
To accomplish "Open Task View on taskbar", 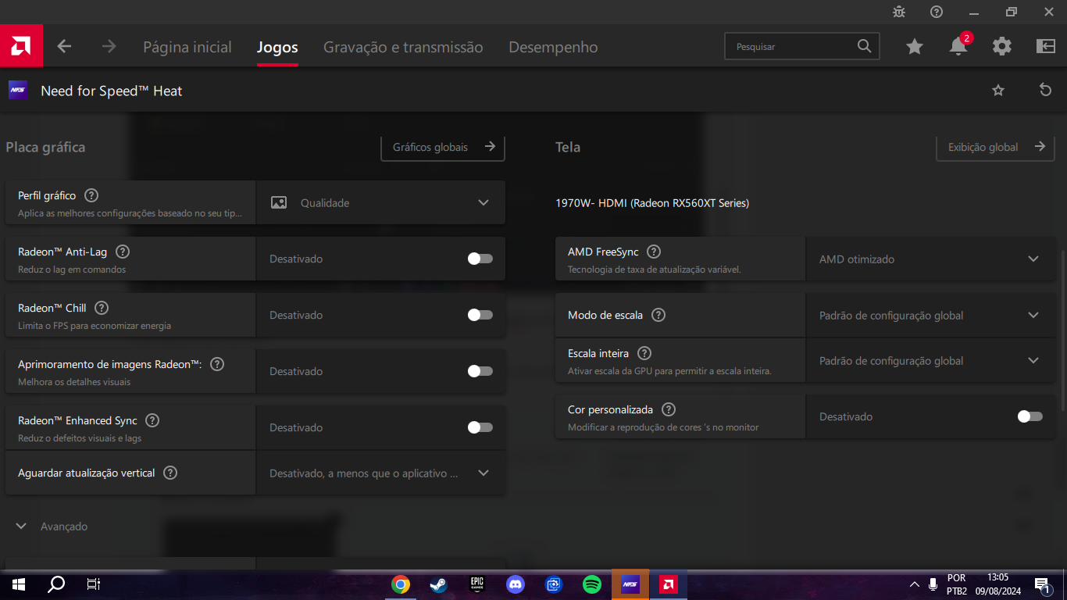I will pos(93,584).
